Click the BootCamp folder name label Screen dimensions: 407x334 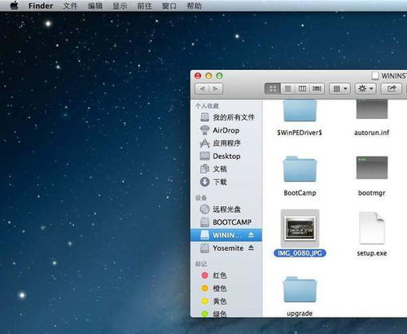pyautogui.click(x=300, y=193)
